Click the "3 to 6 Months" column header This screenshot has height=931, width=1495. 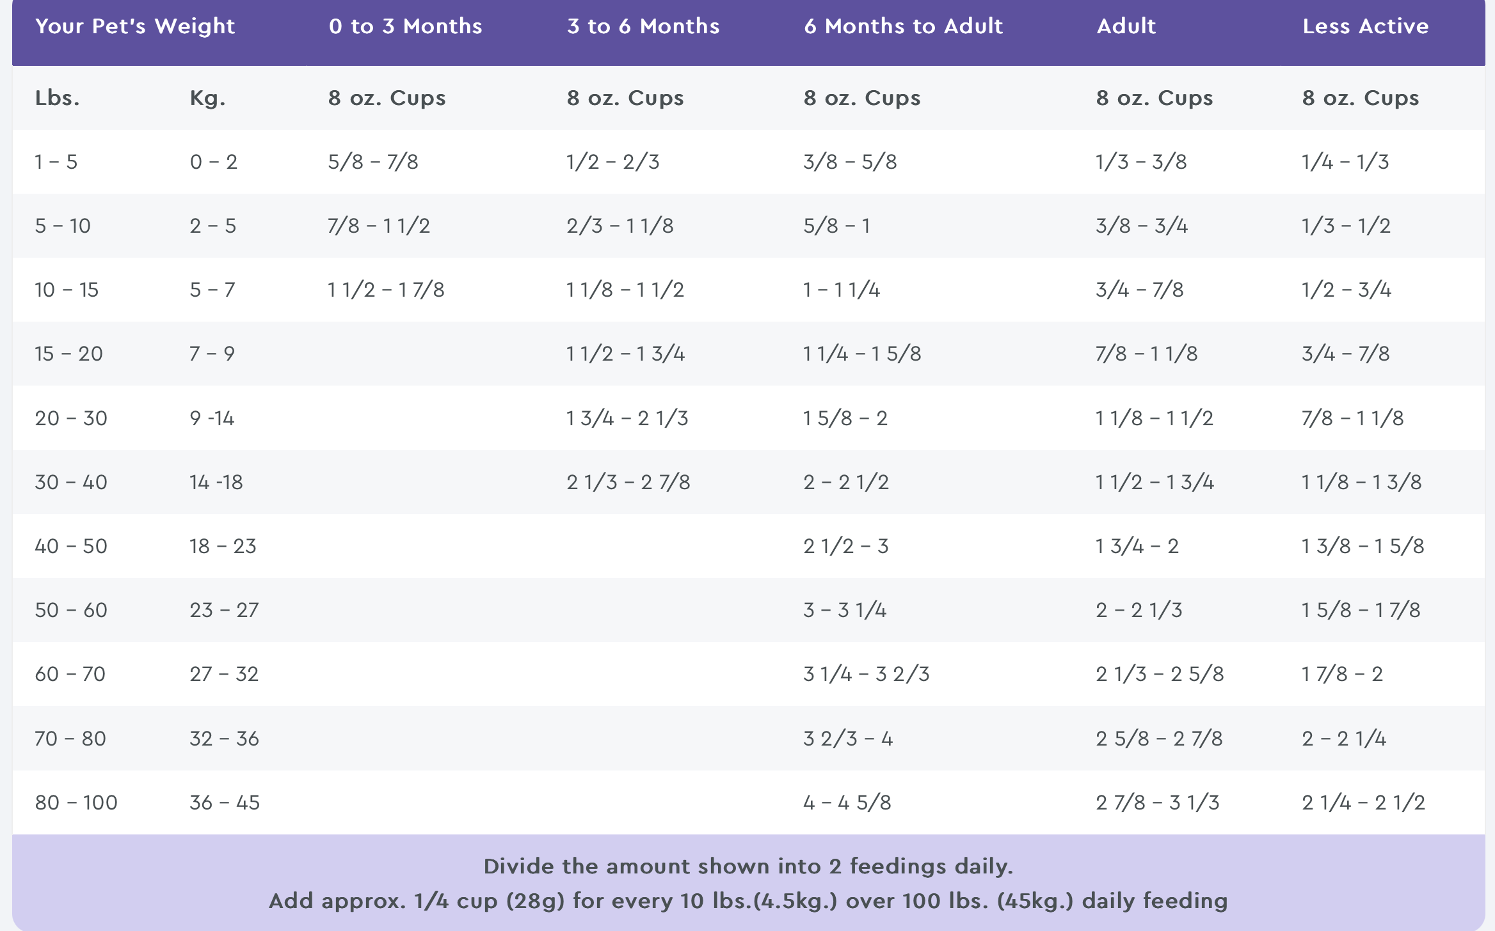(643, 26)
